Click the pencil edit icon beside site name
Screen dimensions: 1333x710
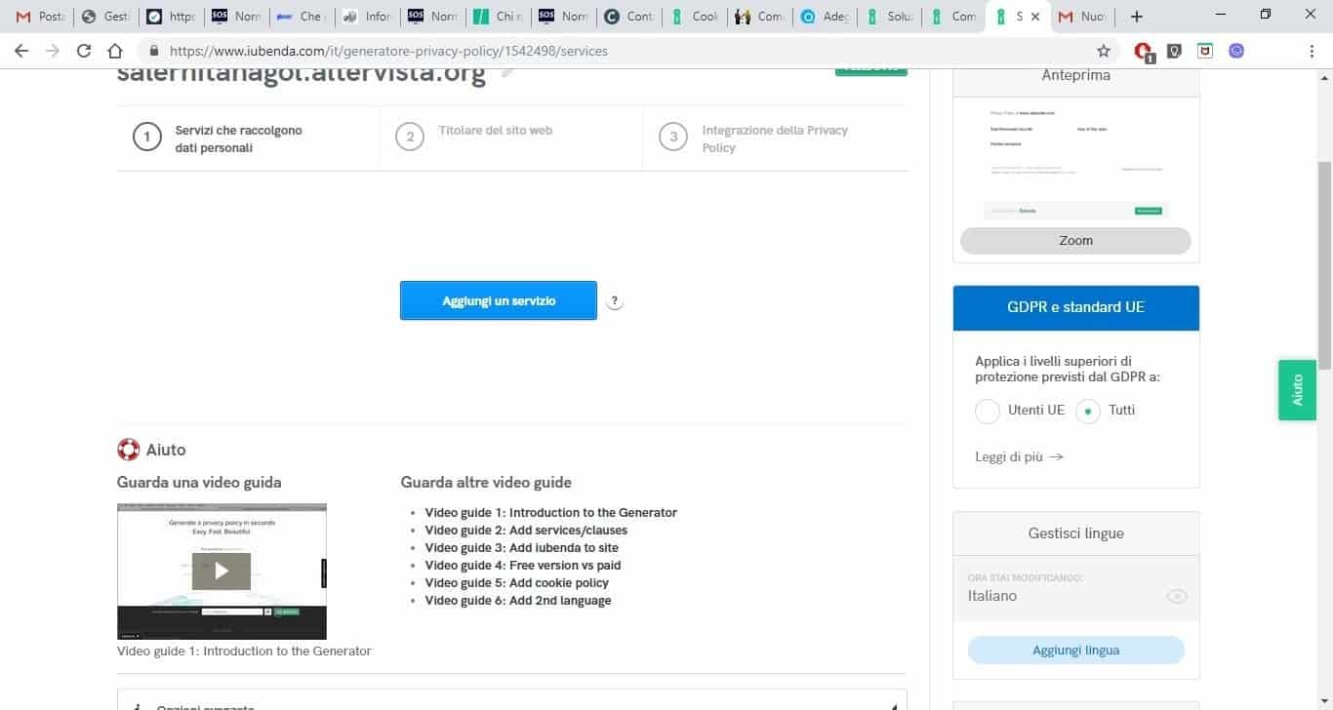[x=507, y=72]
